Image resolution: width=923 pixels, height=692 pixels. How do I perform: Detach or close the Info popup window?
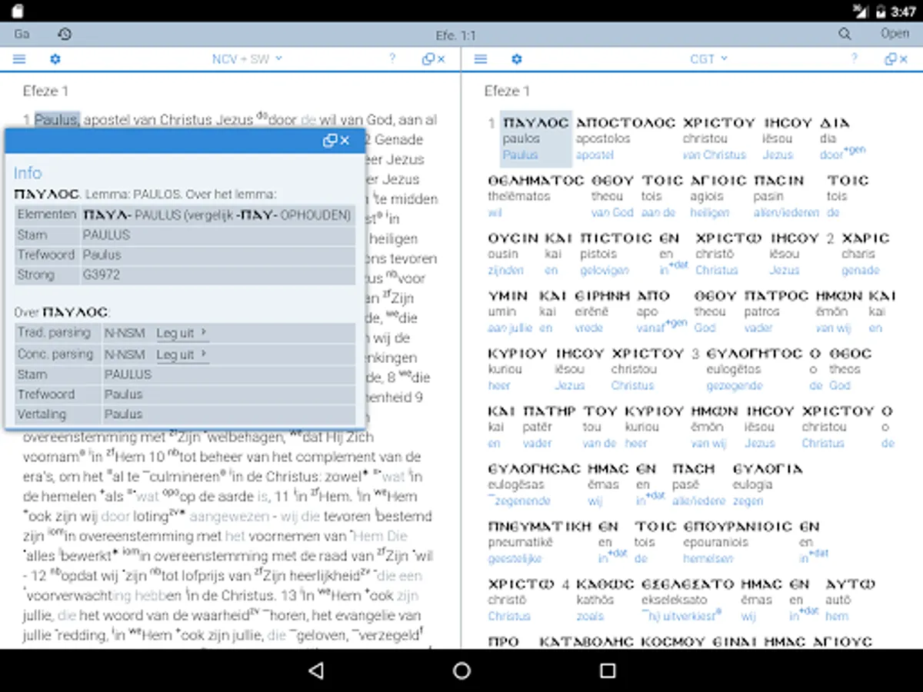[x=336, y=140]
